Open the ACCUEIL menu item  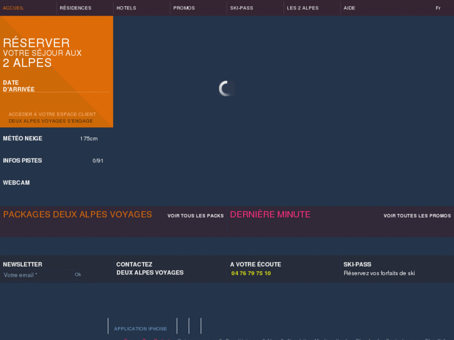tap(13, 8)
